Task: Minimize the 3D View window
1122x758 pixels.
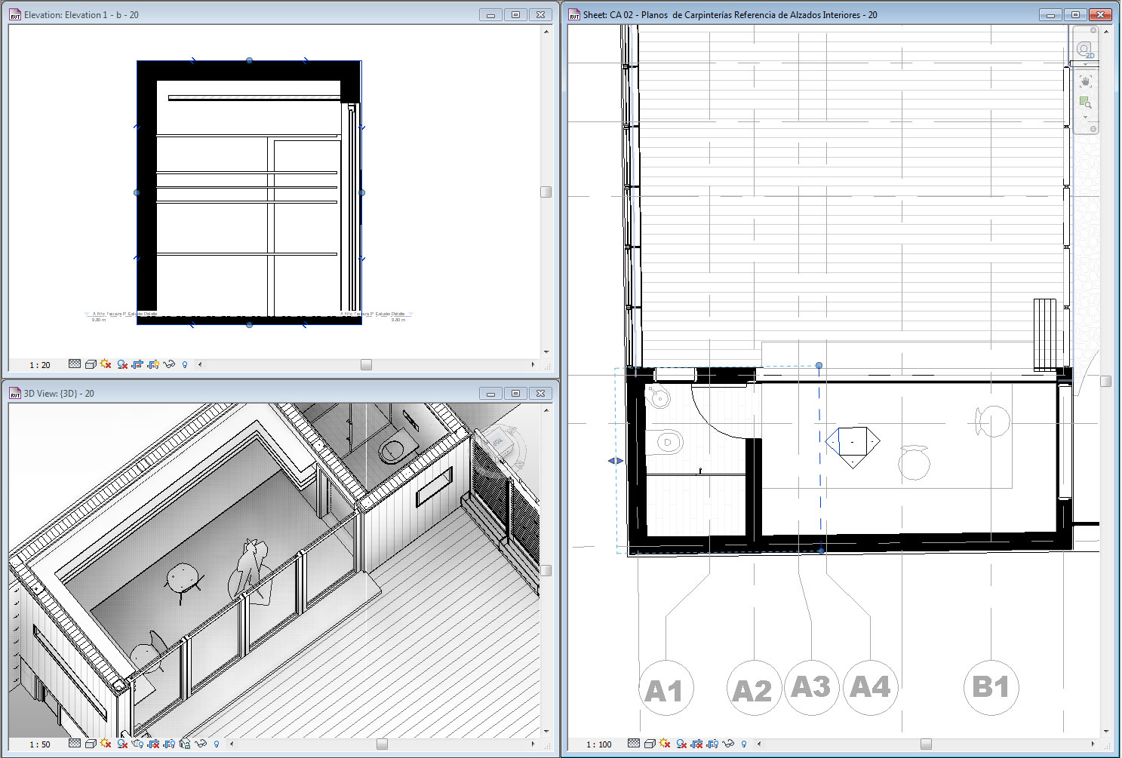Action: [491, 394]
